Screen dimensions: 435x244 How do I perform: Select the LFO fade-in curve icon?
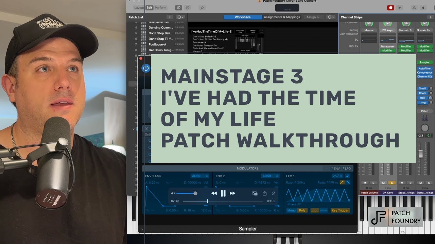point(342,182)
